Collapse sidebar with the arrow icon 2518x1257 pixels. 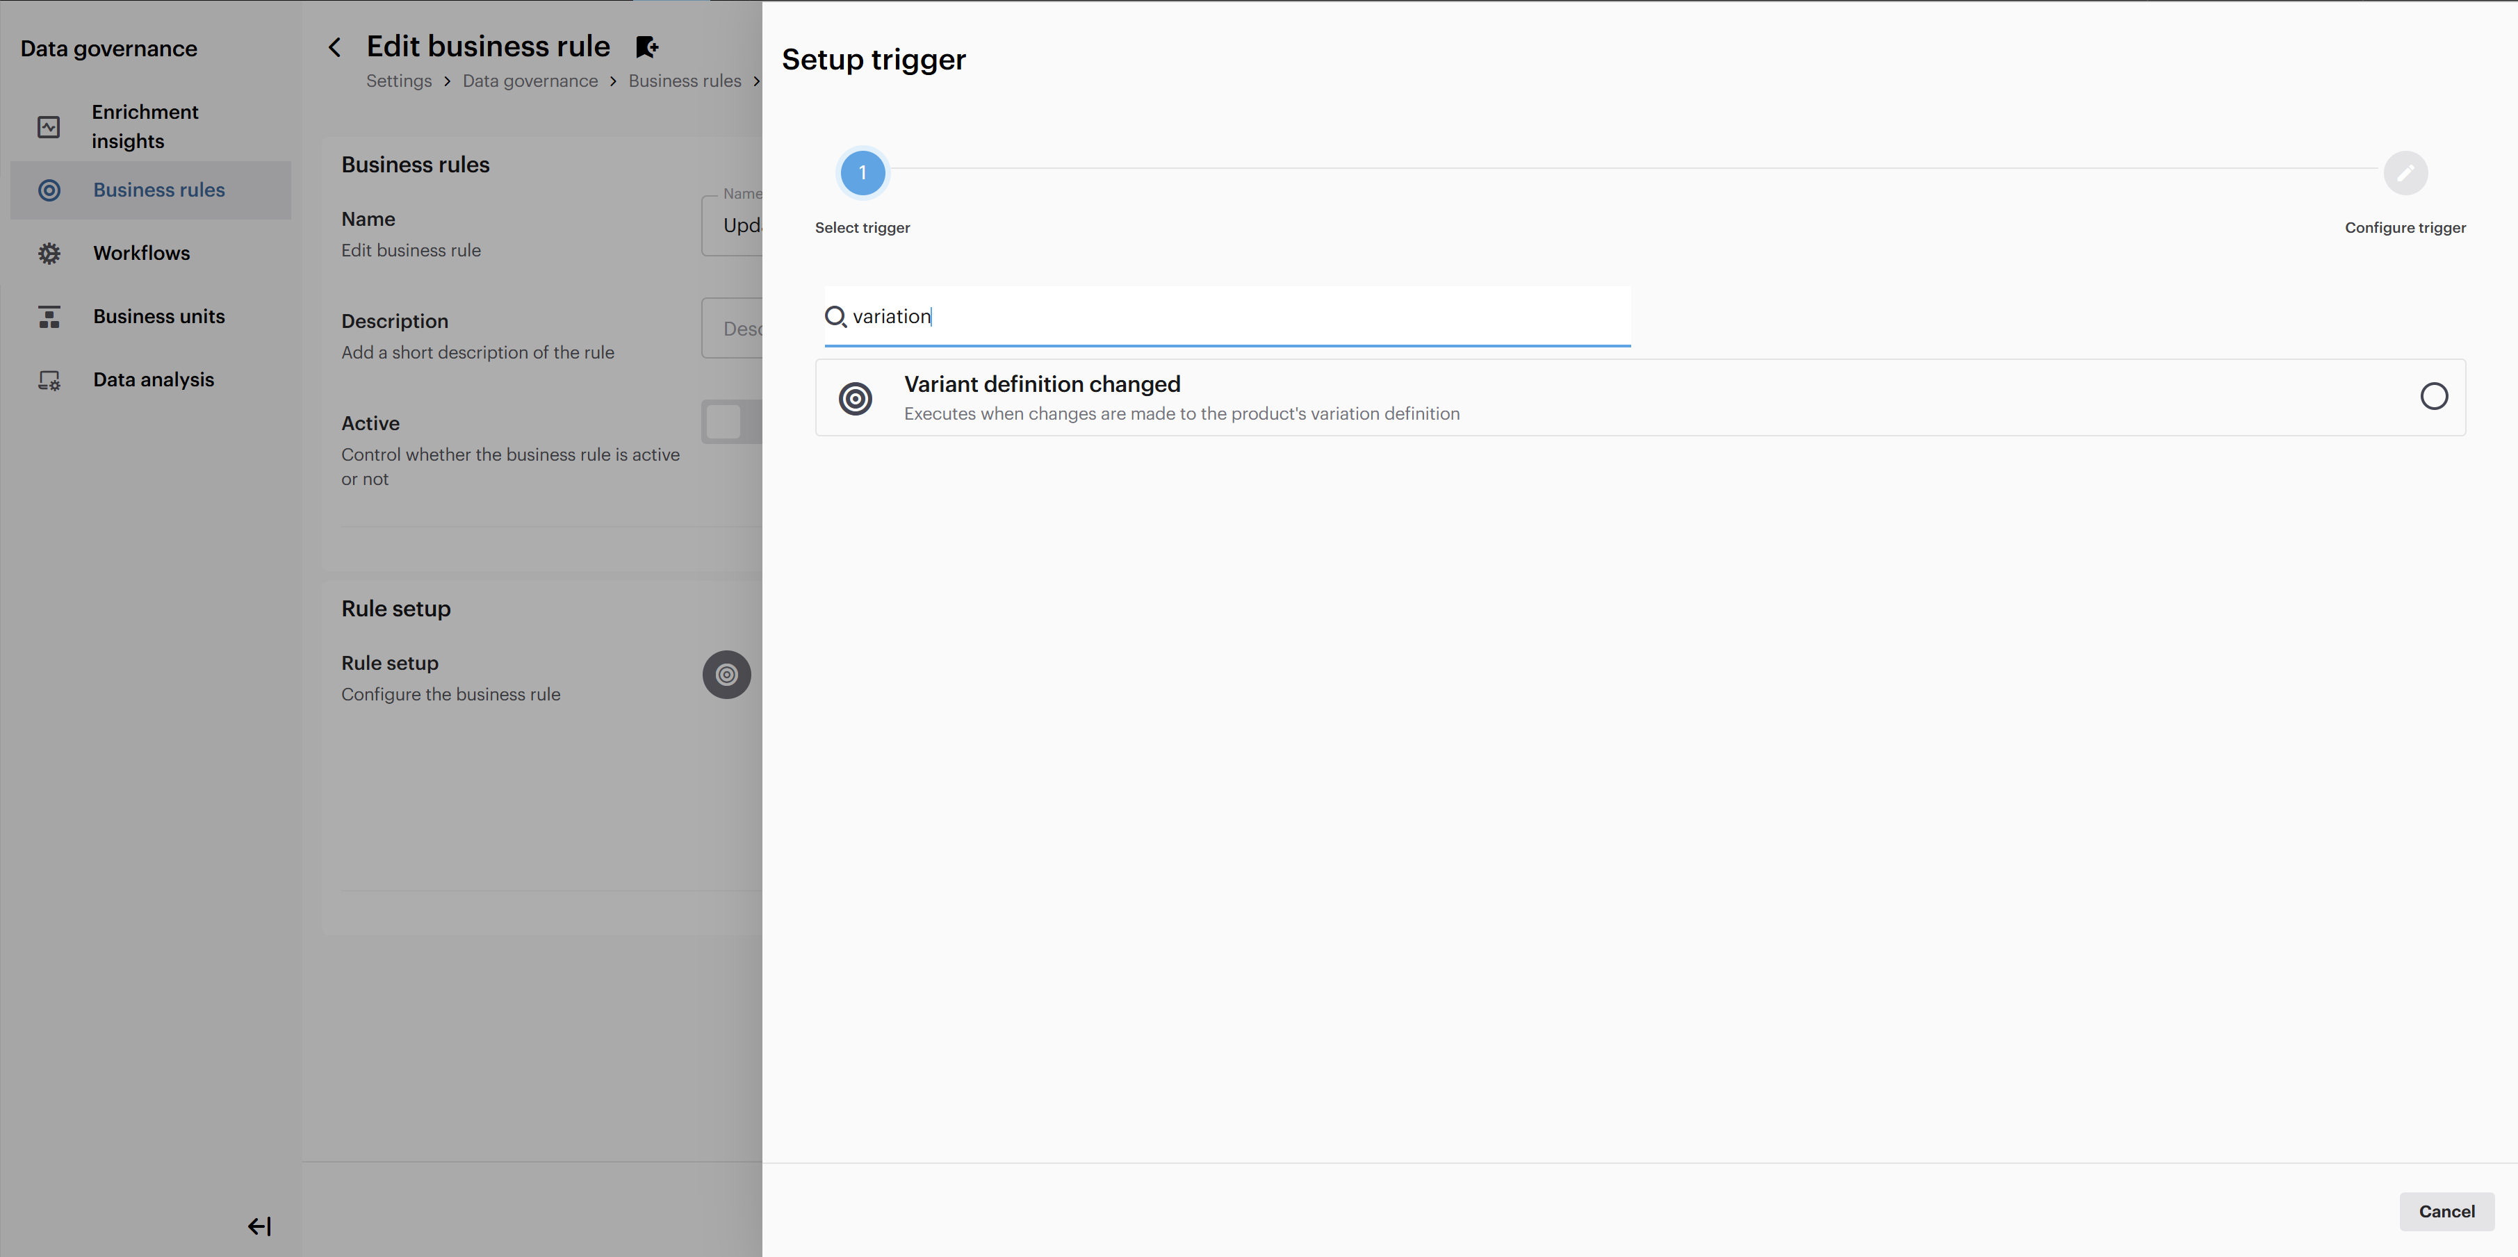click(x=259, y=1226)
